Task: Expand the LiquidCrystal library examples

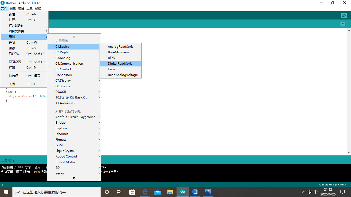Action: 74,151
